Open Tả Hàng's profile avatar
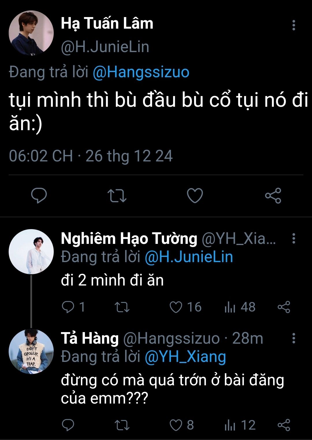312x440 pixels. (31, 351)
